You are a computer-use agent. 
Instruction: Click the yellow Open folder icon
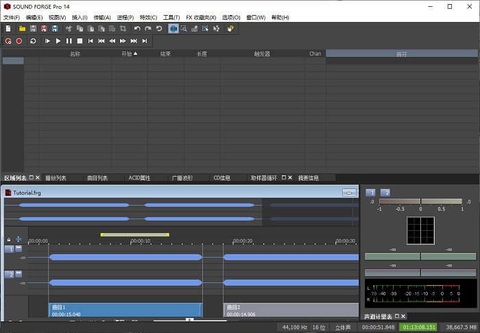coord(22,29)
